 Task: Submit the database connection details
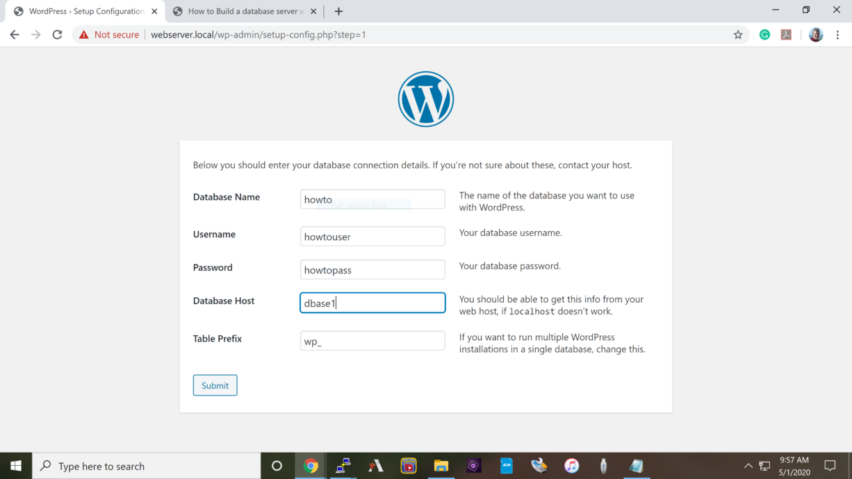coord(215,385)
